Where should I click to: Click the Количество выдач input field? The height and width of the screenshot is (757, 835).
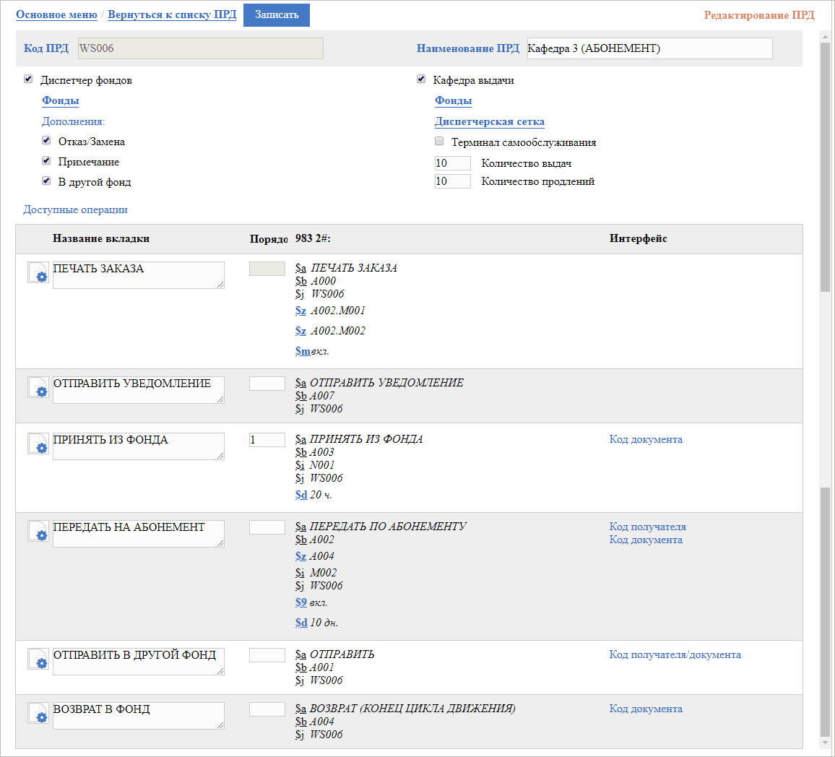pyautogui.click(x=452, y=163)
